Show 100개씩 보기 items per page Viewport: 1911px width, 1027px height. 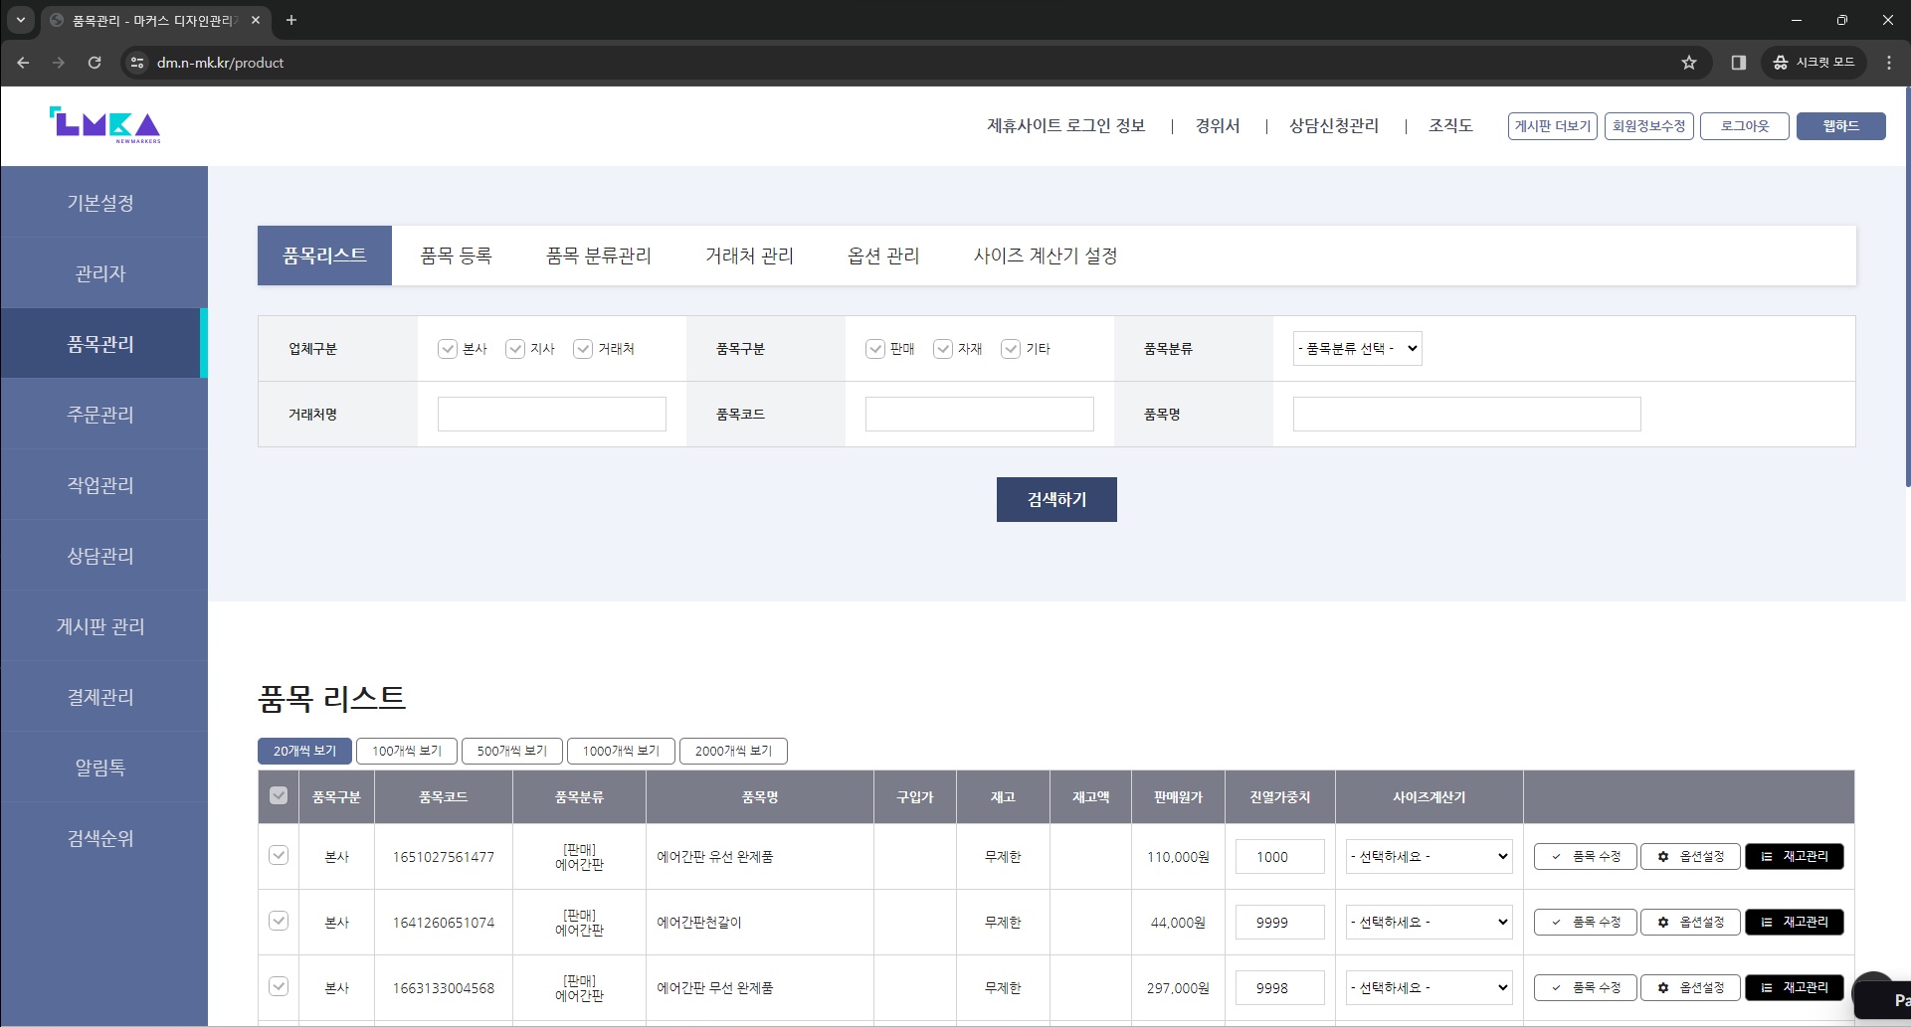point(407,751)
